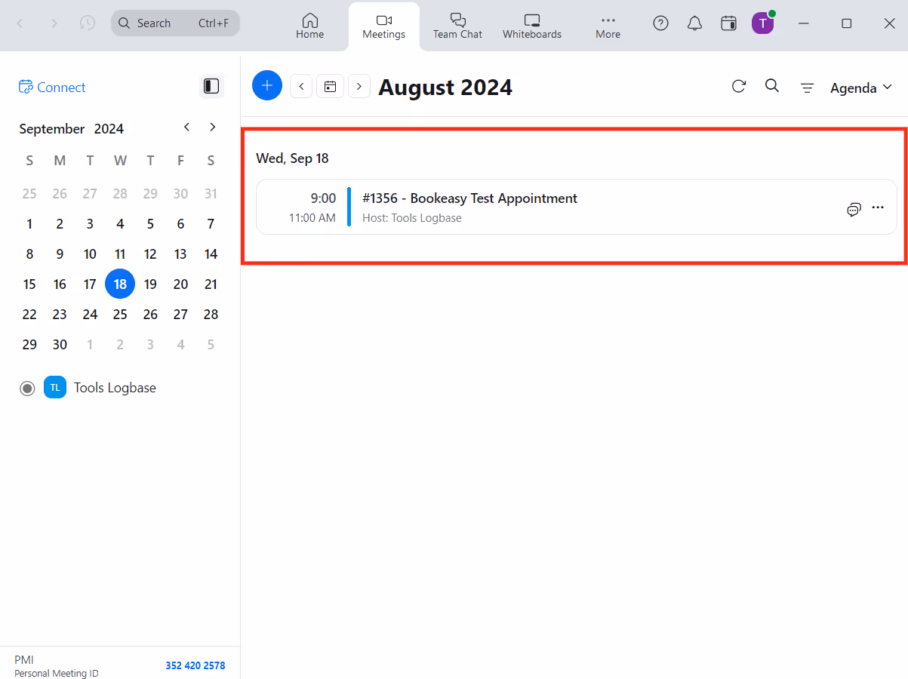Select September 1 in mini calendar
Viewport: 908px width, 679px height.
tap(29, 224)
